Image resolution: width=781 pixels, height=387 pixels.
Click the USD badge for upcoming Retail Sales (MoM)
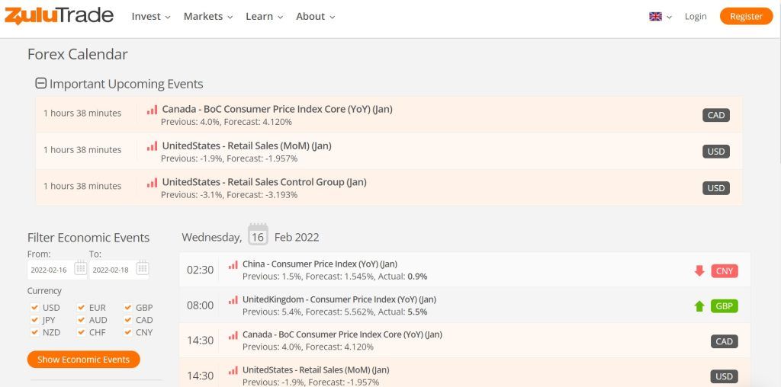click(x=716, y=152)
